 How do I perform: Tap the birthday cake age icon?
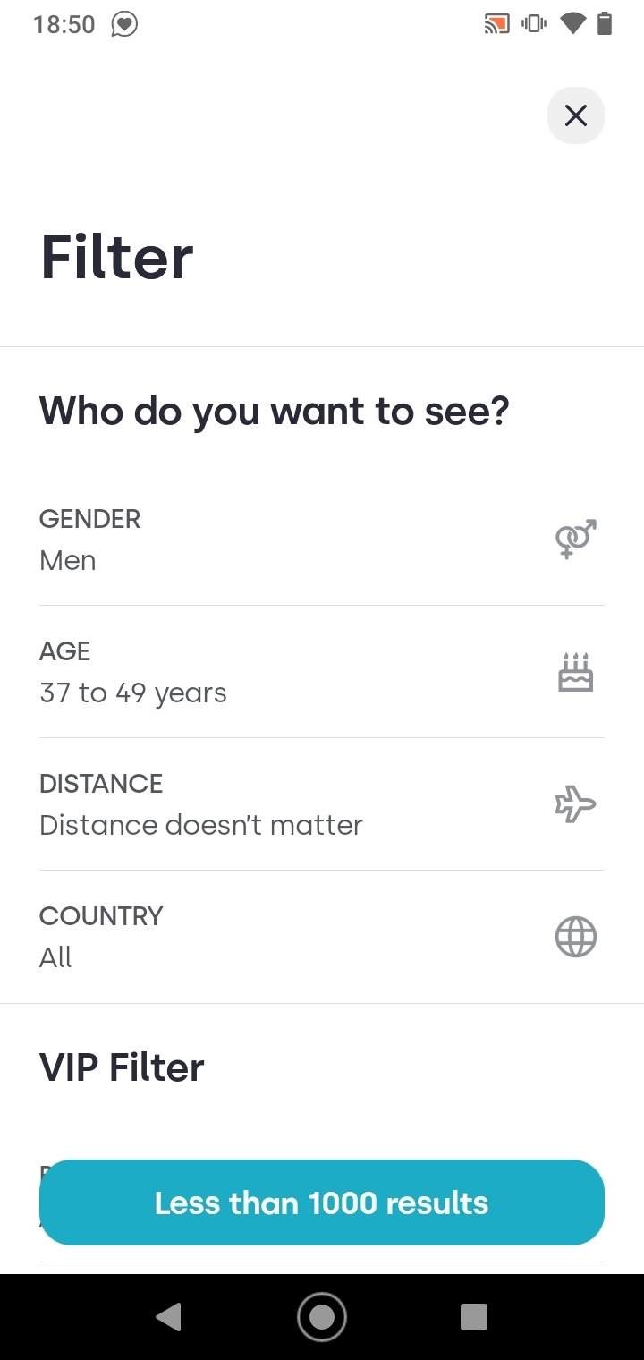(x=575, y=672)
